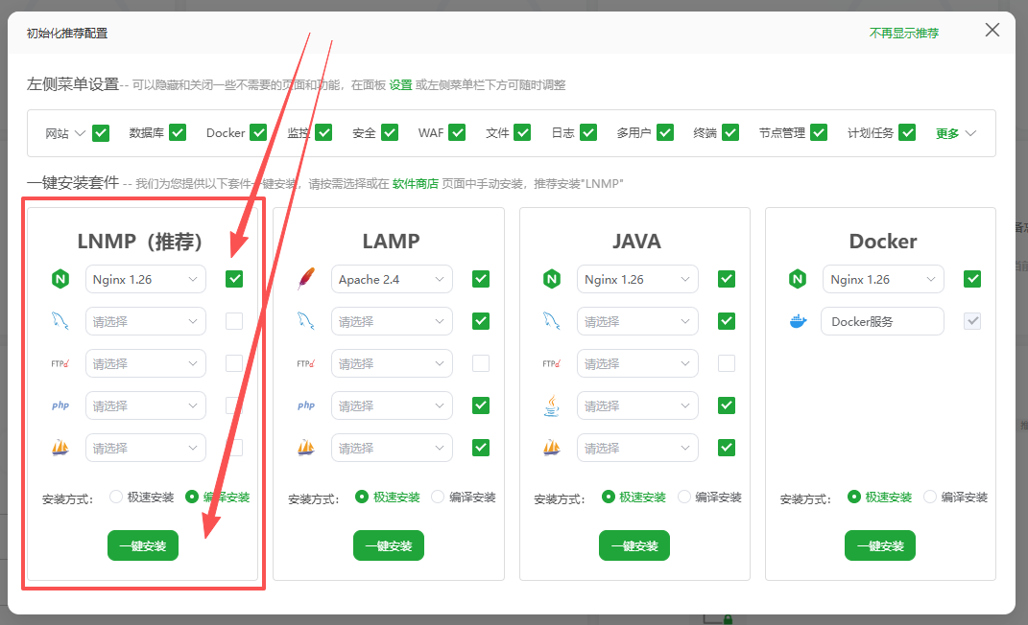This screenshot has height=625, width=1028.
Task: Click the Nginx icon in the Docker column
Action: coord(798,279)
